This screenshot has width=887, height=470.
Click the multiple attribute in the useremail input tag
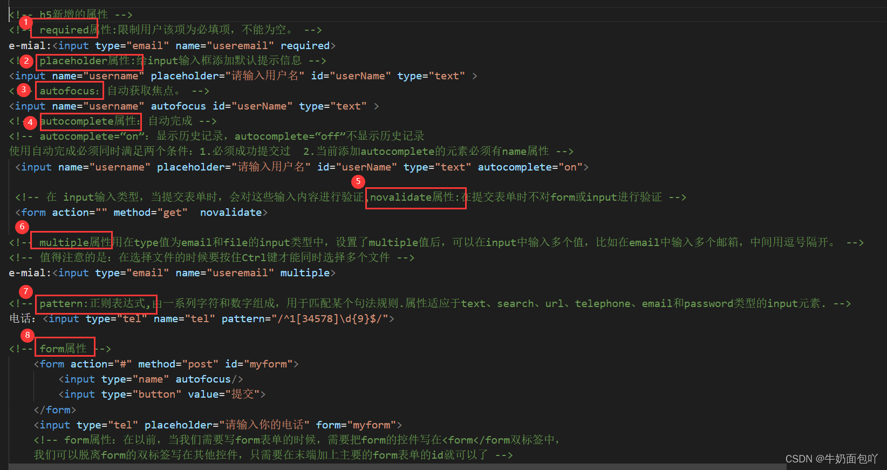(305, 273)
